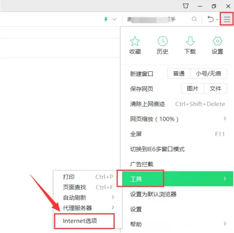
Task: Choose 切换到IE6多窗口模式
Action: [x=177, y=149]
